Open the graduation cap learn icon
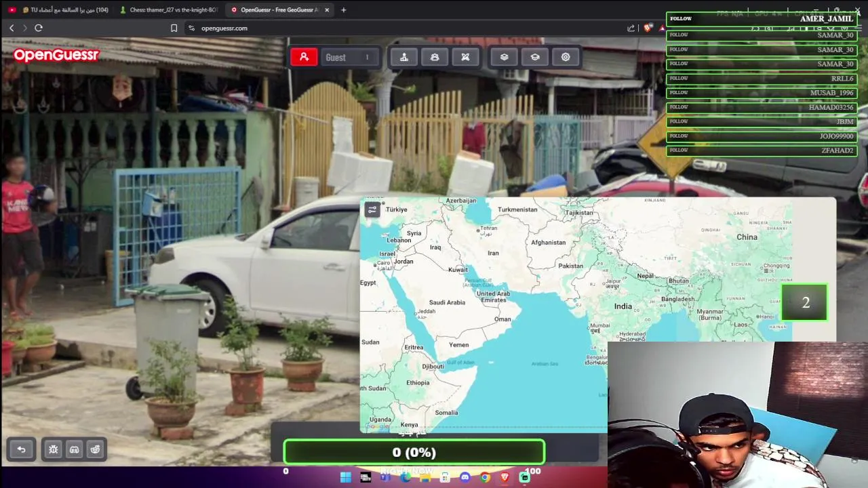Screen dimensions: 868x488 click(535, 57)
